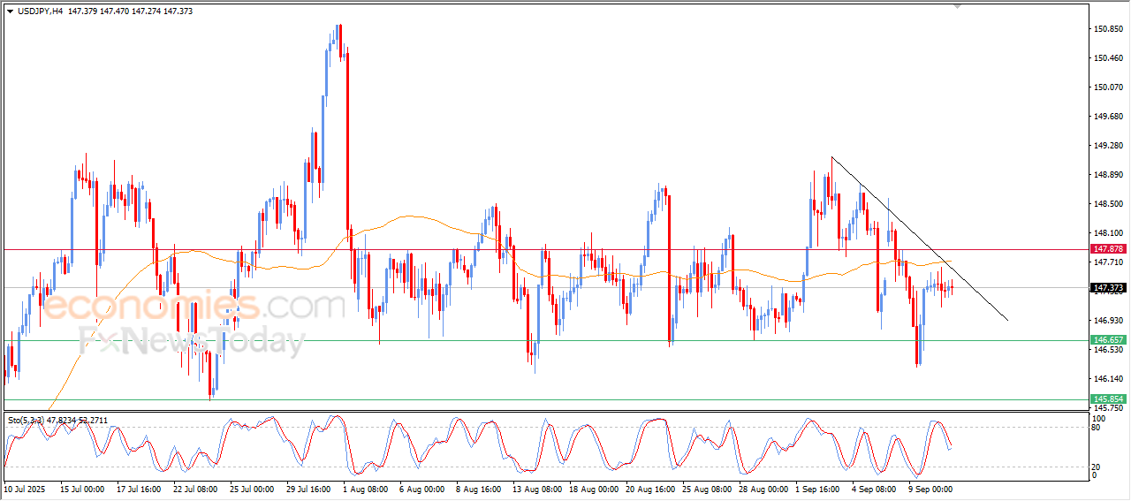Click the 146.930 price scale value
The image size is (1131, 501).
[1108, 321]
